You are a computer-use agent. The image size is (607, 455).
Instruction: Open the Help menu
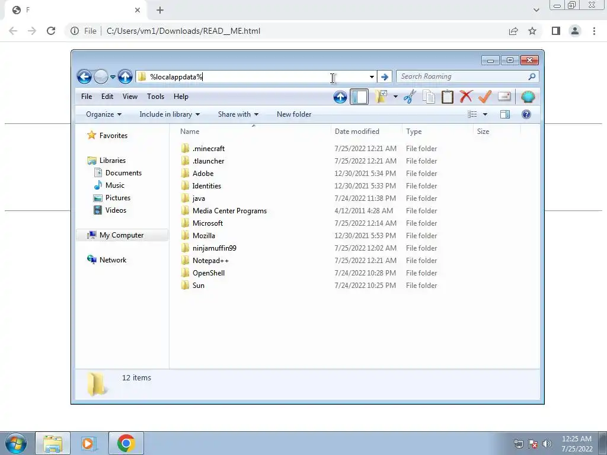click(181, 97)
